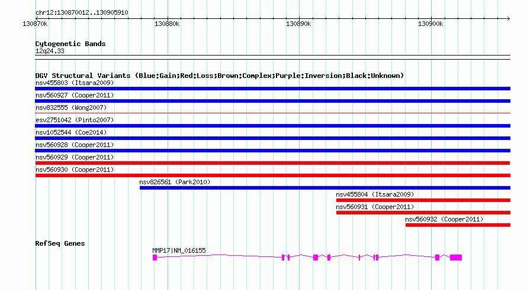The width and height of the screenshot is (527, 290).
Task: Select the red bar under nsv560932
Action: [458, 225]
